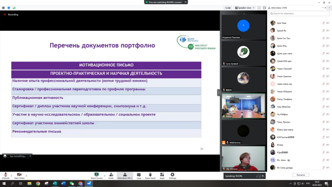Click the encryption shield icon

click(9, 7)
